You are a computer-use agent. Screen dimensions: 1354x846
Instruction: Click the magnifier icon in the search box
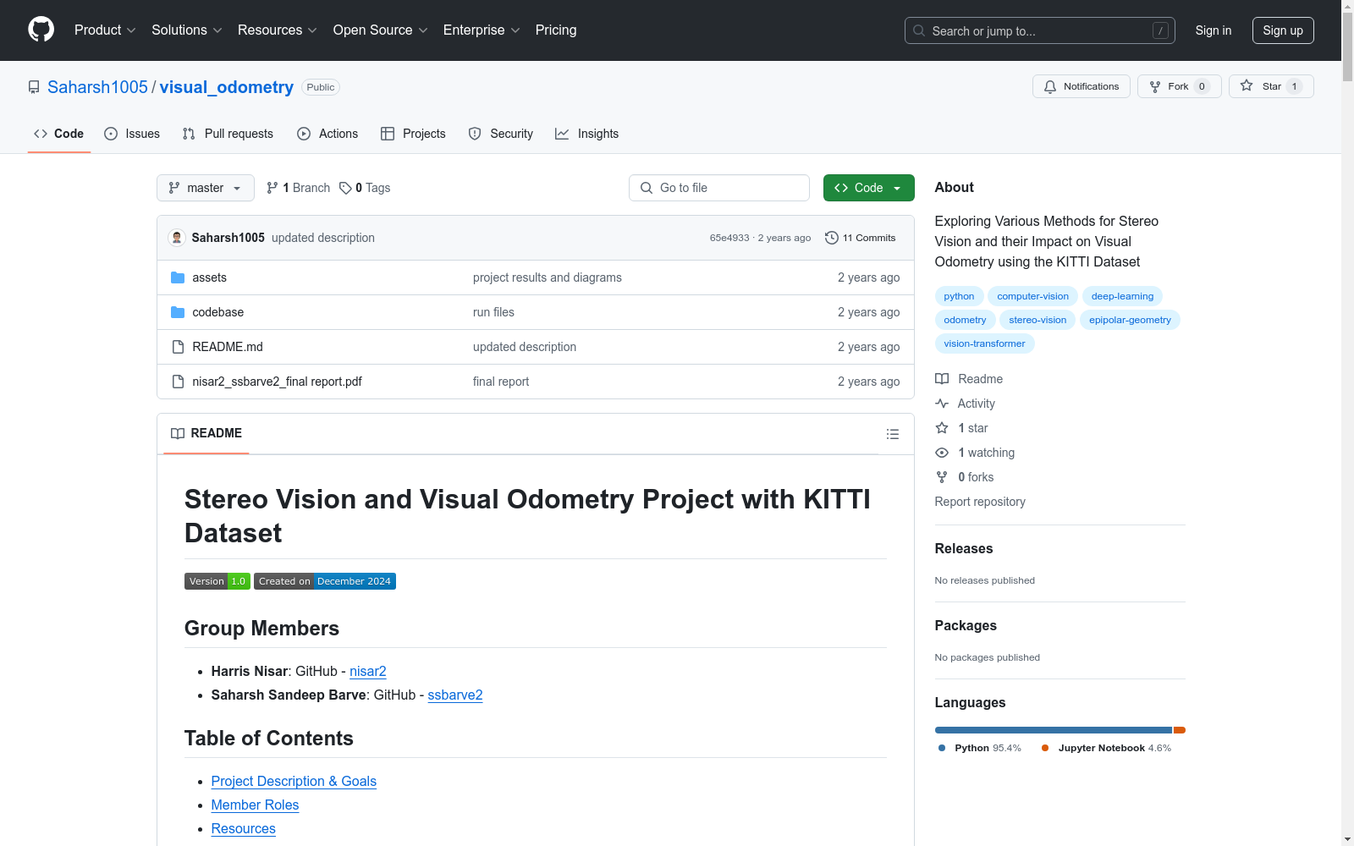[x=919, y=30]
